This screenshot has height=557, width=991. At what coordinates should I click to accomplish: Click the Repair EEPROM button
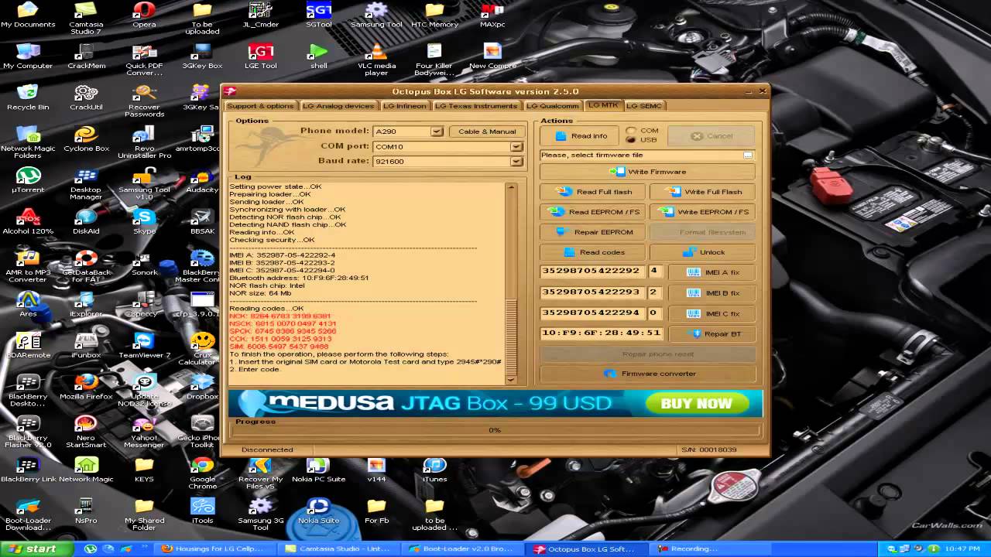tap(593, 232)
